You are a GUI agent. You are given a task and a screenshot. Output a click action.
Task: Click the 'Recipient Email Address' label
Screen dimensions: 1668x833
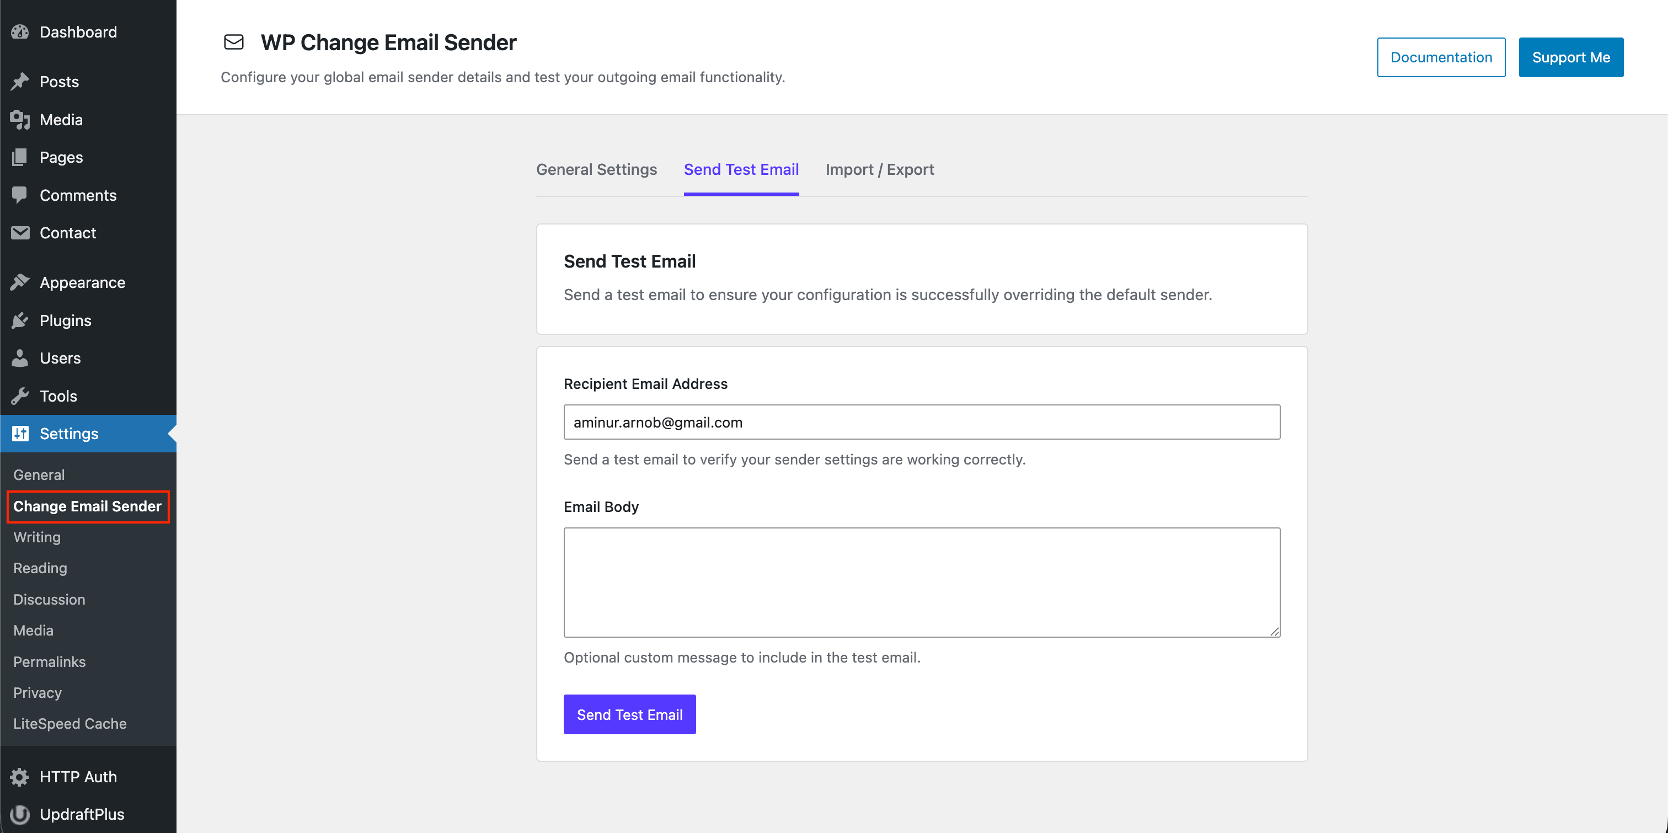[x=645, y=383]
